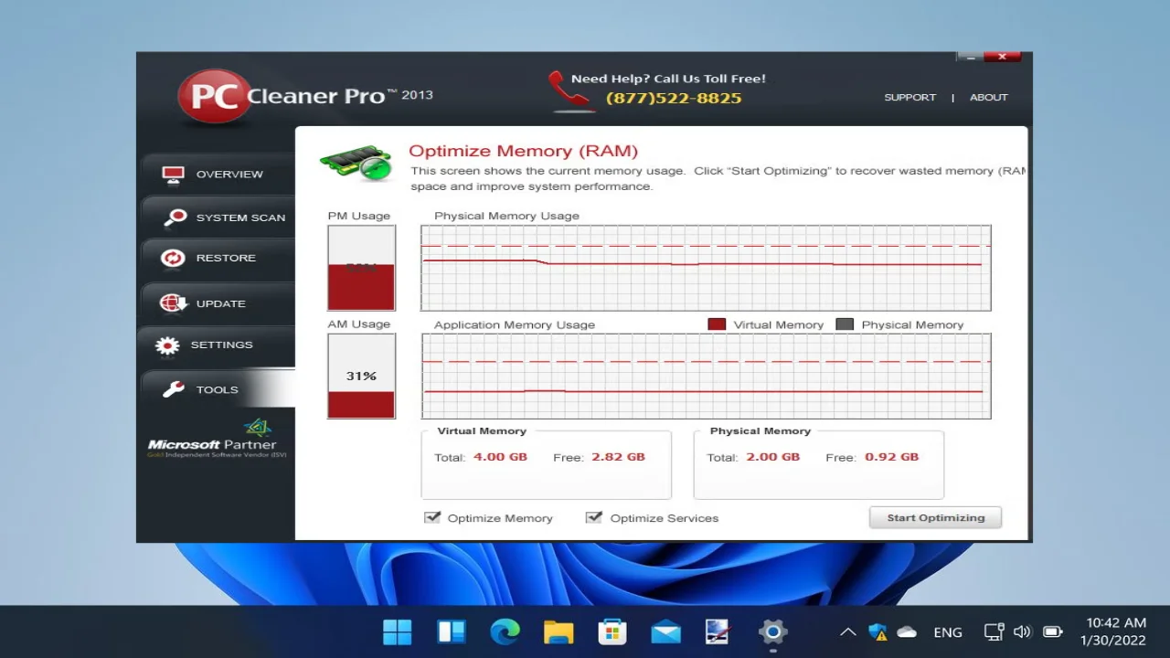Show hidden system tray icons
The image size is (1170, 658).
(x=848, y=631)
